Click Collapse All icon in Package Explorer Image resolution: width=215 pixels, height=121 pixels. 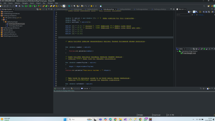click(x=37, y=9)
